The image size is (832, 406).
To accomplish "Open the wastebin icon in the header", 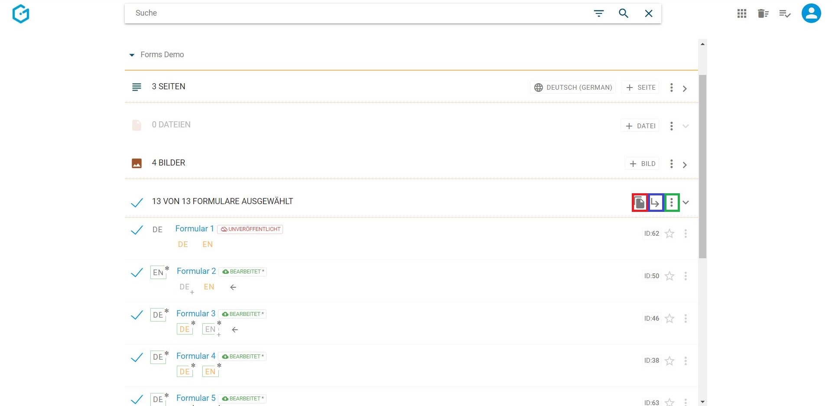I will coord(763,14).
